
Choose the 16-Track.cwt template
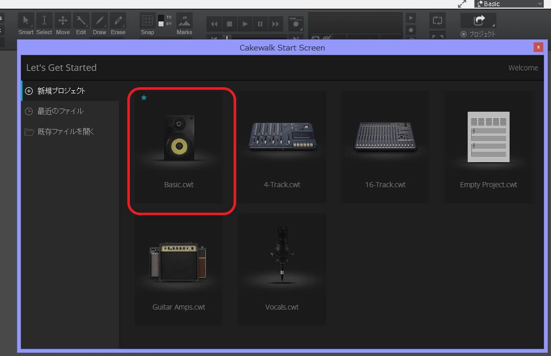pos(385,147)
